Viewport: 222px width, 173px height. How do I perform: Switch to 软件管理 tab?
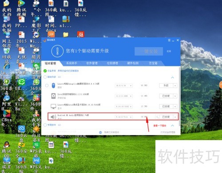[92, 63]
